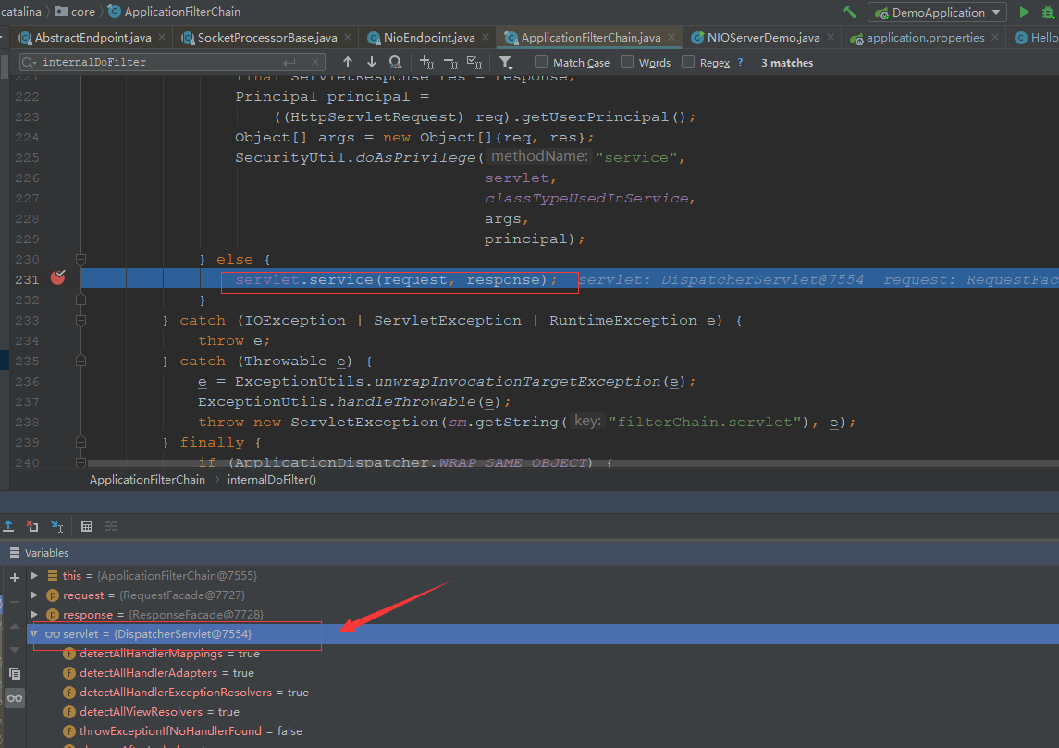Enable the Words checkbox

(627, 62)
